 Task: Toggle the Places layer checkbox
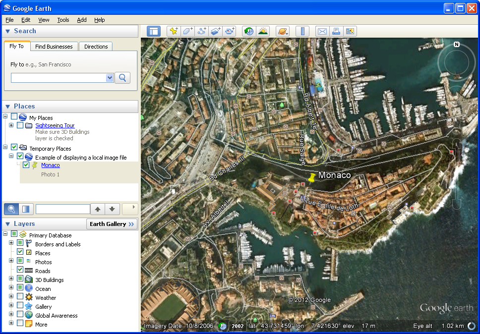20,252
